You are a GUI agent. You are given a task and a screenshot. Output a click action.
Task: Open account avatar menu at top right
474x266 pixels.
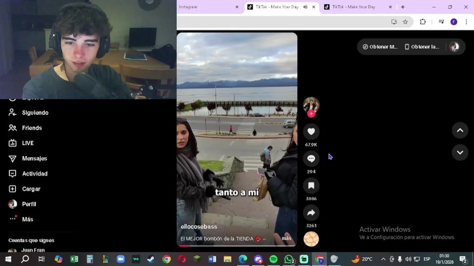pos(454,47)
